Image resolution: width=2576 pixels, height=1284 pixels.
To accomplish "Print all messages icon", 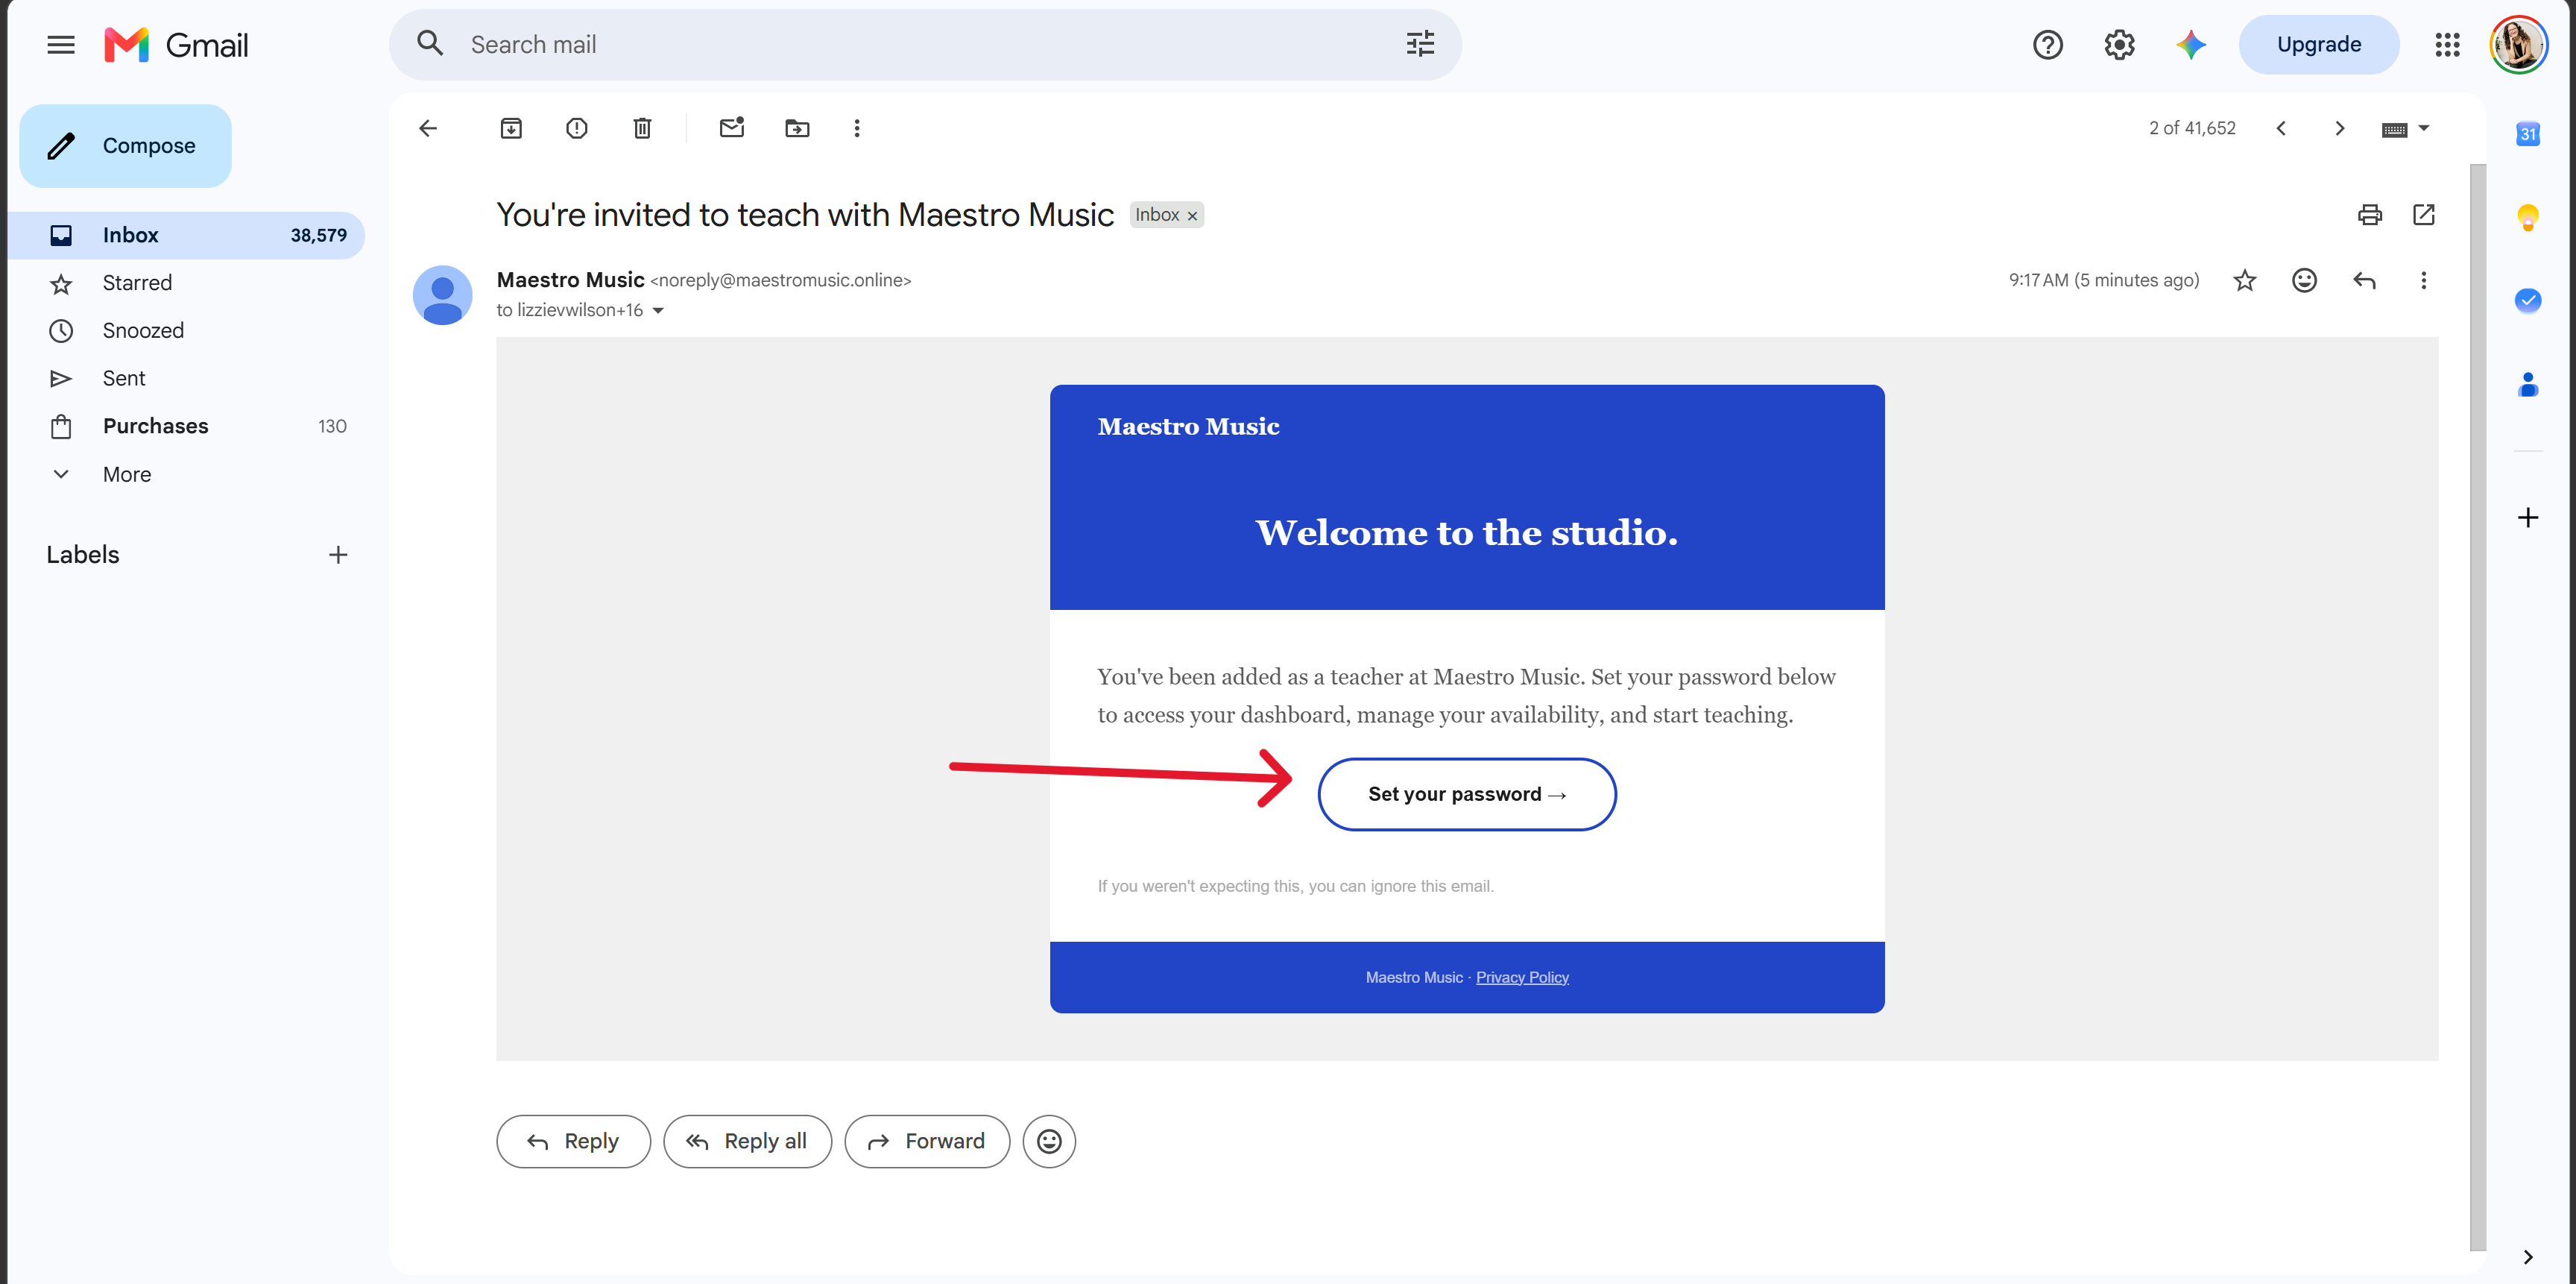I will 2369,215.
